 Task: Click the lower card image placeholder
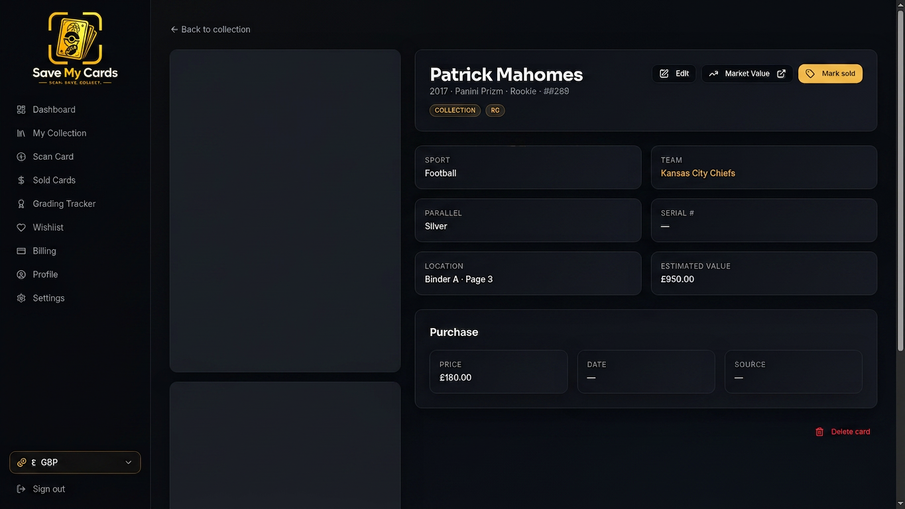(x=285, y=445)
